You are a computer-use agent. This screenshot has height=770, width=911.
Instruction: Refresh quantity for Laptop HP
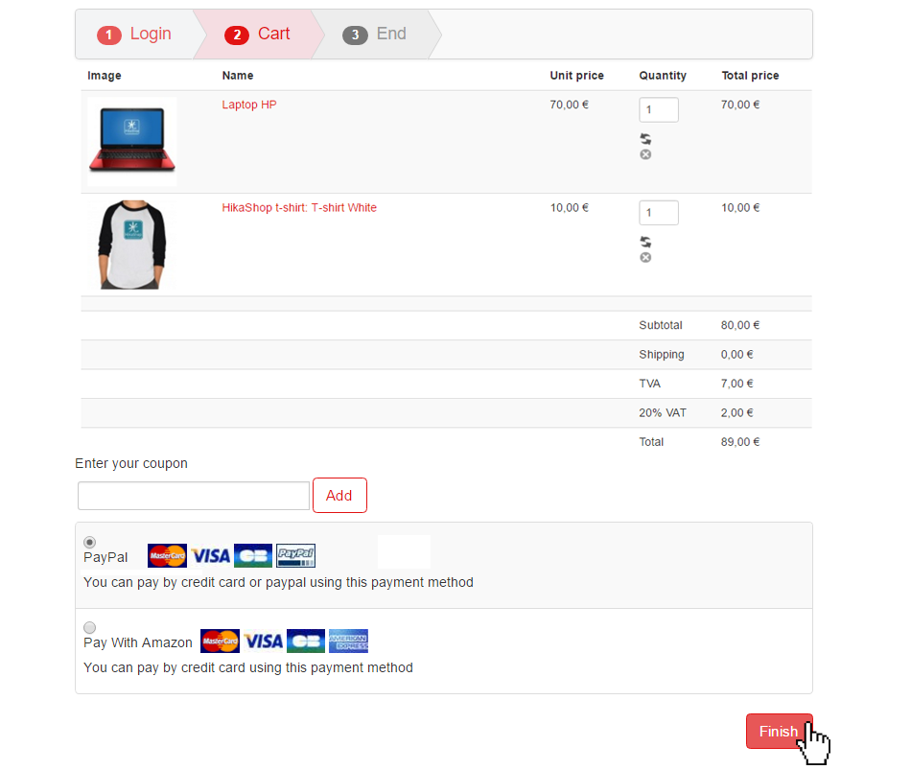pos(645,139)
